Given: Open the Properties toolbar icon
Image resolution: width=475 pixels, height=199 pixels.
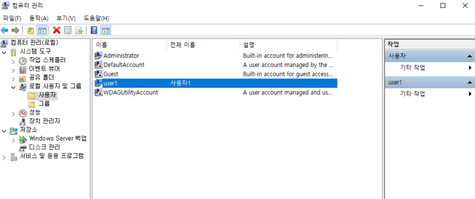Looking at the screenshot, I should (x=68, y=30).
